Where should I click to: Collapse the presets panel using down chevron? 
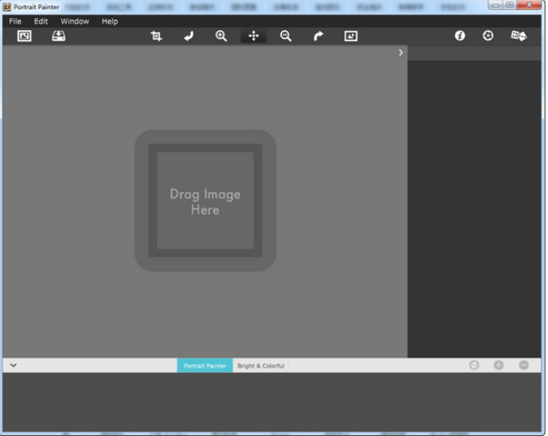pyautogui.click(x=13, y=366)
